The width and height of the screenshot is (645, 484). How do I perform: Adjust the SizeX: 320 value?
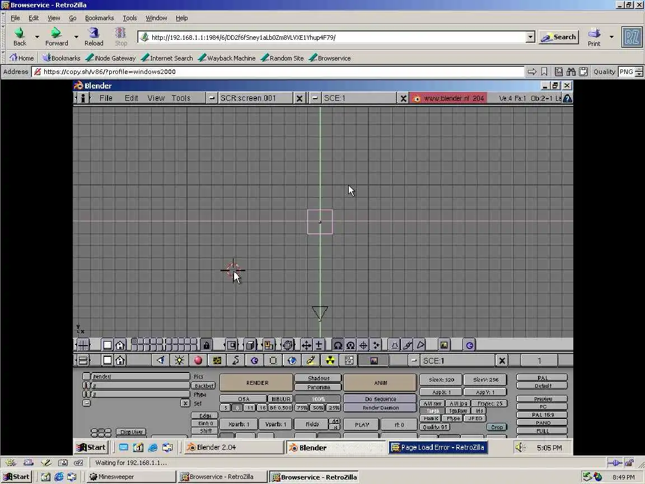coord(441,380)
